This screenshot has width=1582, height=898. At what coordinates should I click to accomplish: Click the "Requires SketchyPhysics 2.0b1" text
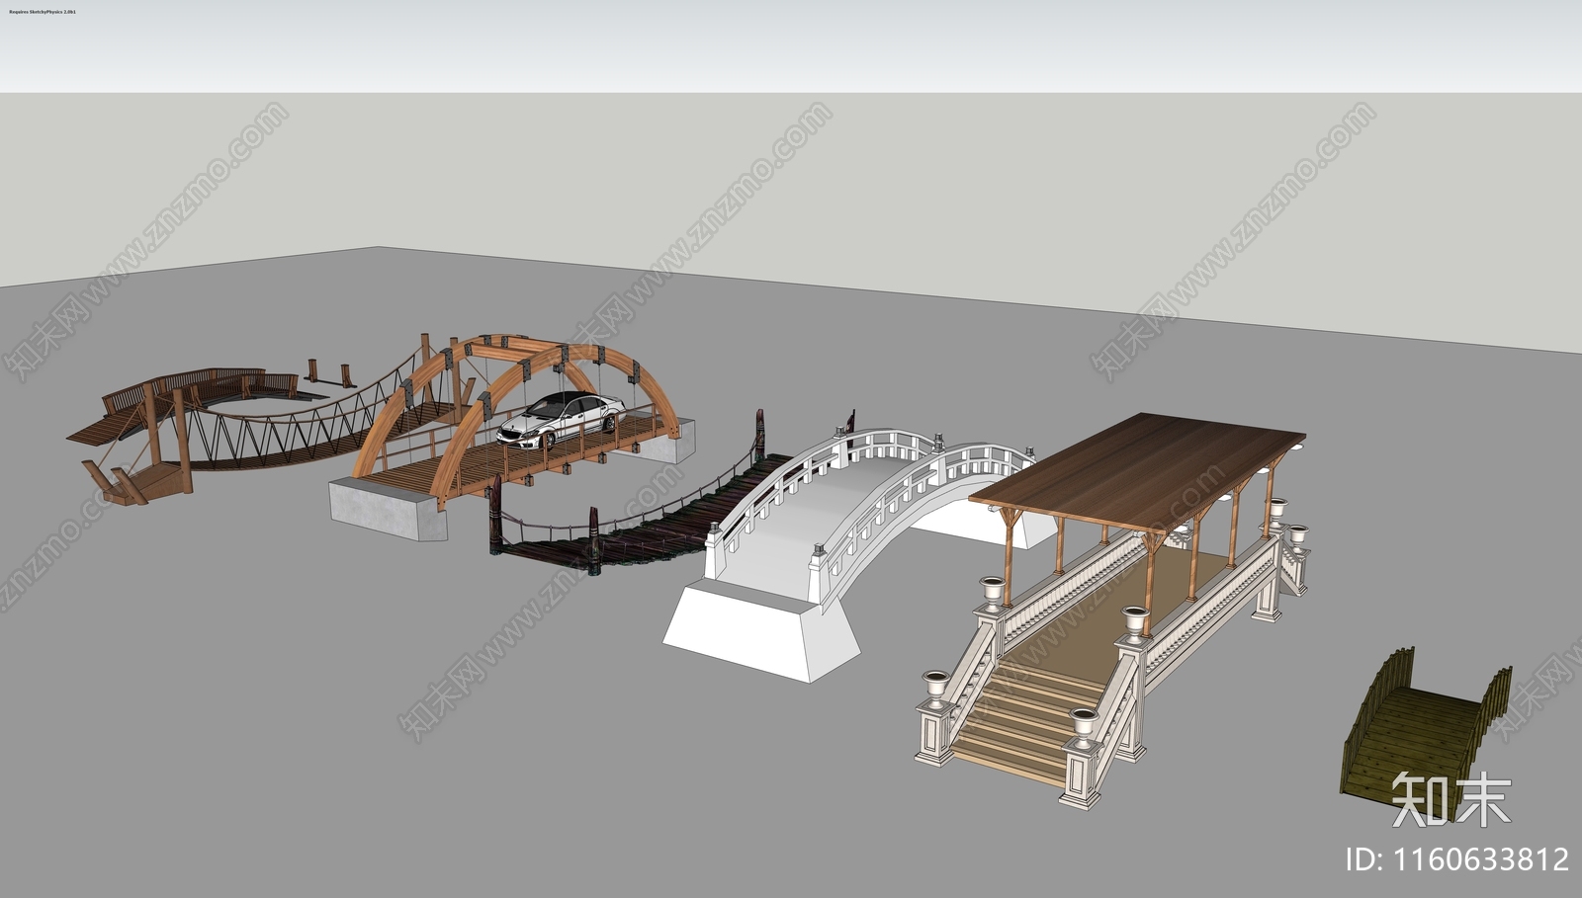point(42,12)
